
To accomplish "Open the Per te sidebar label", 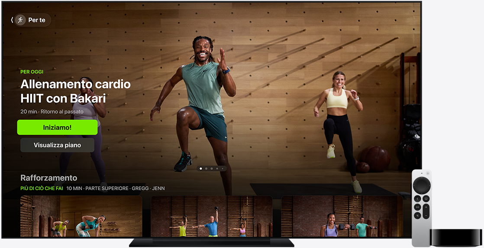I will pos(37,20).
